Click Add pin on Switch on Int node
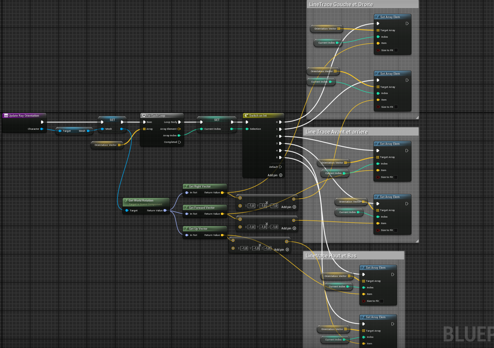The height and width of the screenshot is (348, 494). coord(280,175)
